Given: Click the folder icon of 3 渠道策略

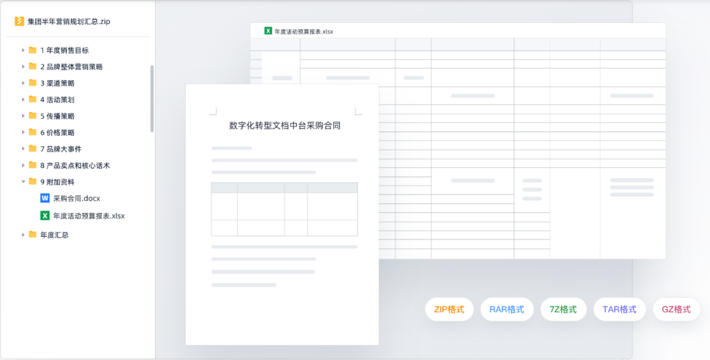Looking at the screenshot, I should [33, 83].
